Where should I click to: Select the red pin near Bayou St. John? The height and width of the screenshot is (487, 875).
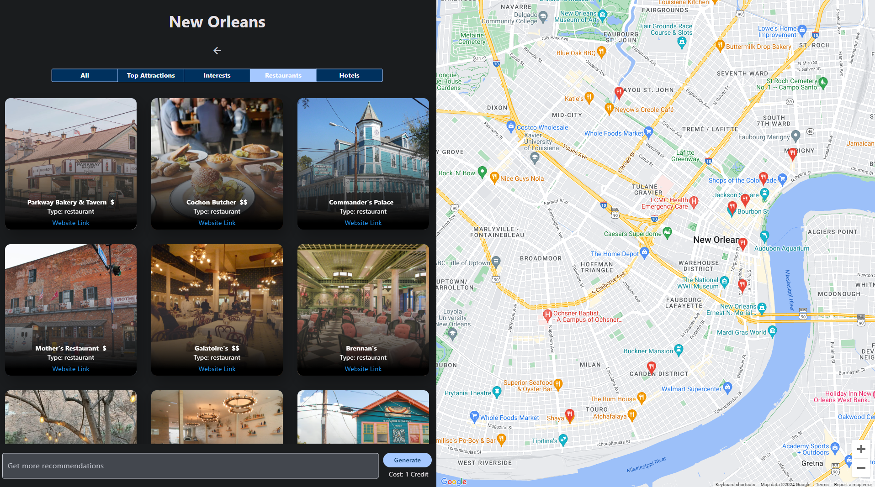(619, 94)
